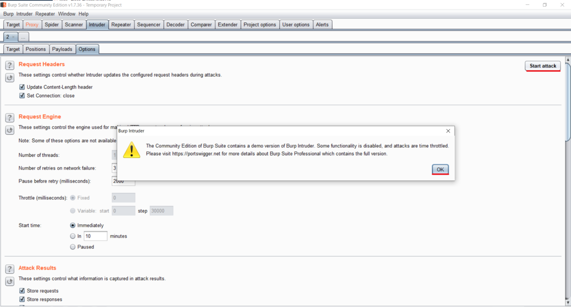Screen dimensions: 571x307
Task: Click the Start attack button
Action: (x=543, y=66)
